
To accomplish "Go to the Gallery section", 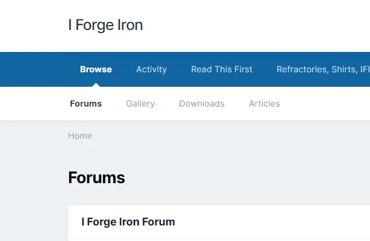I will (140, 104).
